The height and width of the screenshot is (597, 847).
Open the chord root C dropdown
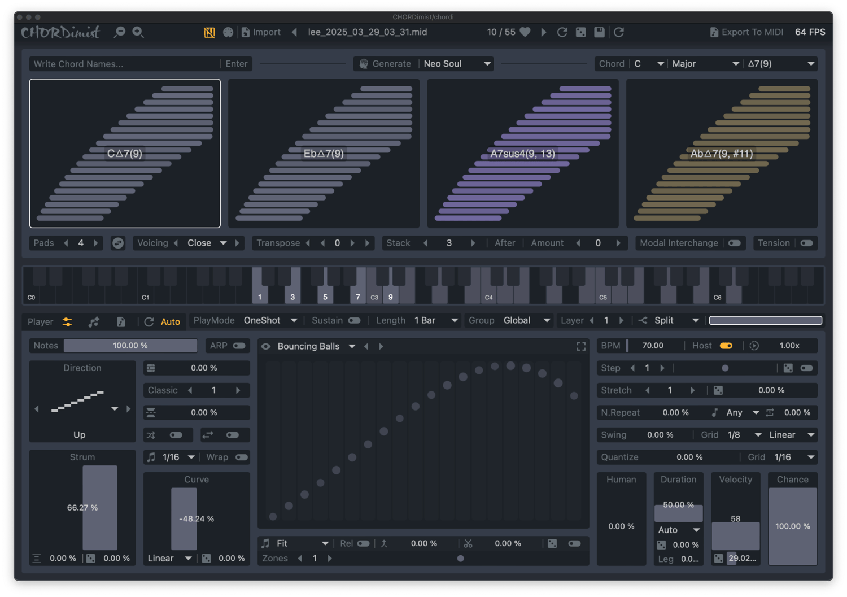pyautogui.click(x=648, y=64)
